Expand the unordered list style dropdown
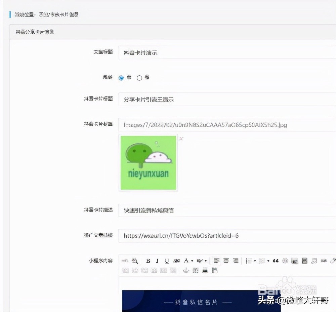Image resolution: width=336 pixels, height=312 pixels. [x=267, y=260]
